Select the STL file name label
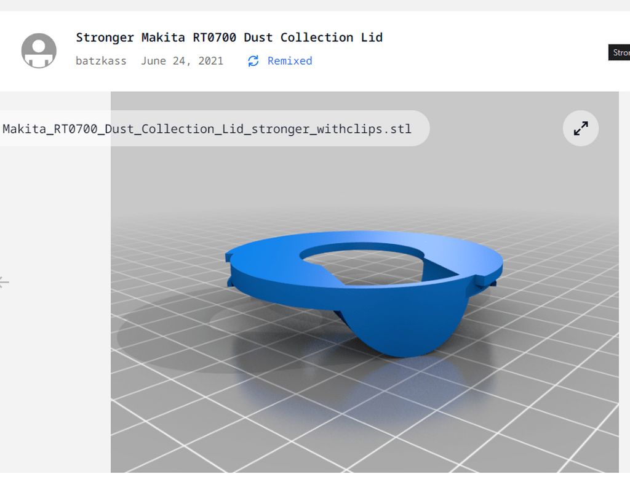 pyautogui.click(x=207, y=129)
